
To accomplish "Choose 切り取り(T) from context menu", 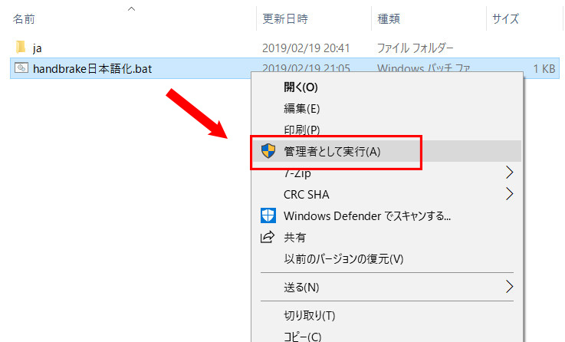I will (x=386, y=316).
